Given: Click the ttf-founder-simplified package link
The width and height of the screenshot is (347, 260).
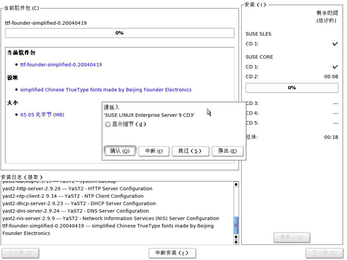Looking at the screenshot, I should pos(61,65).
